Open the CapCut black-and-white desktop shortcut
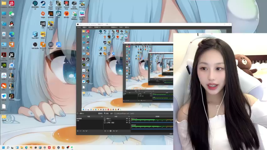The width and height of the screenshot is (267, 150). (12, 55)
